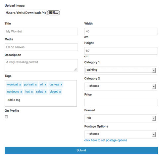Click the blue Submit button

tap(81, 150)
